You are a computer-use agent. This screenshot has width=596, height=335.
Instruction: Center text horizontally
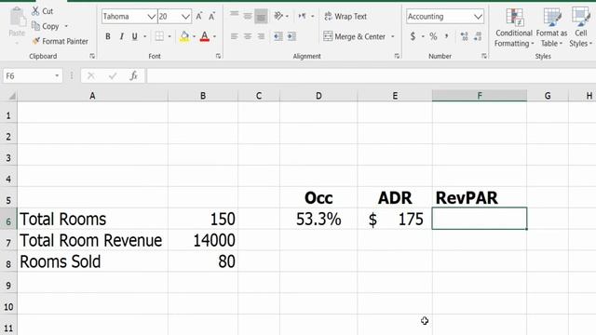tap(248, 36)
